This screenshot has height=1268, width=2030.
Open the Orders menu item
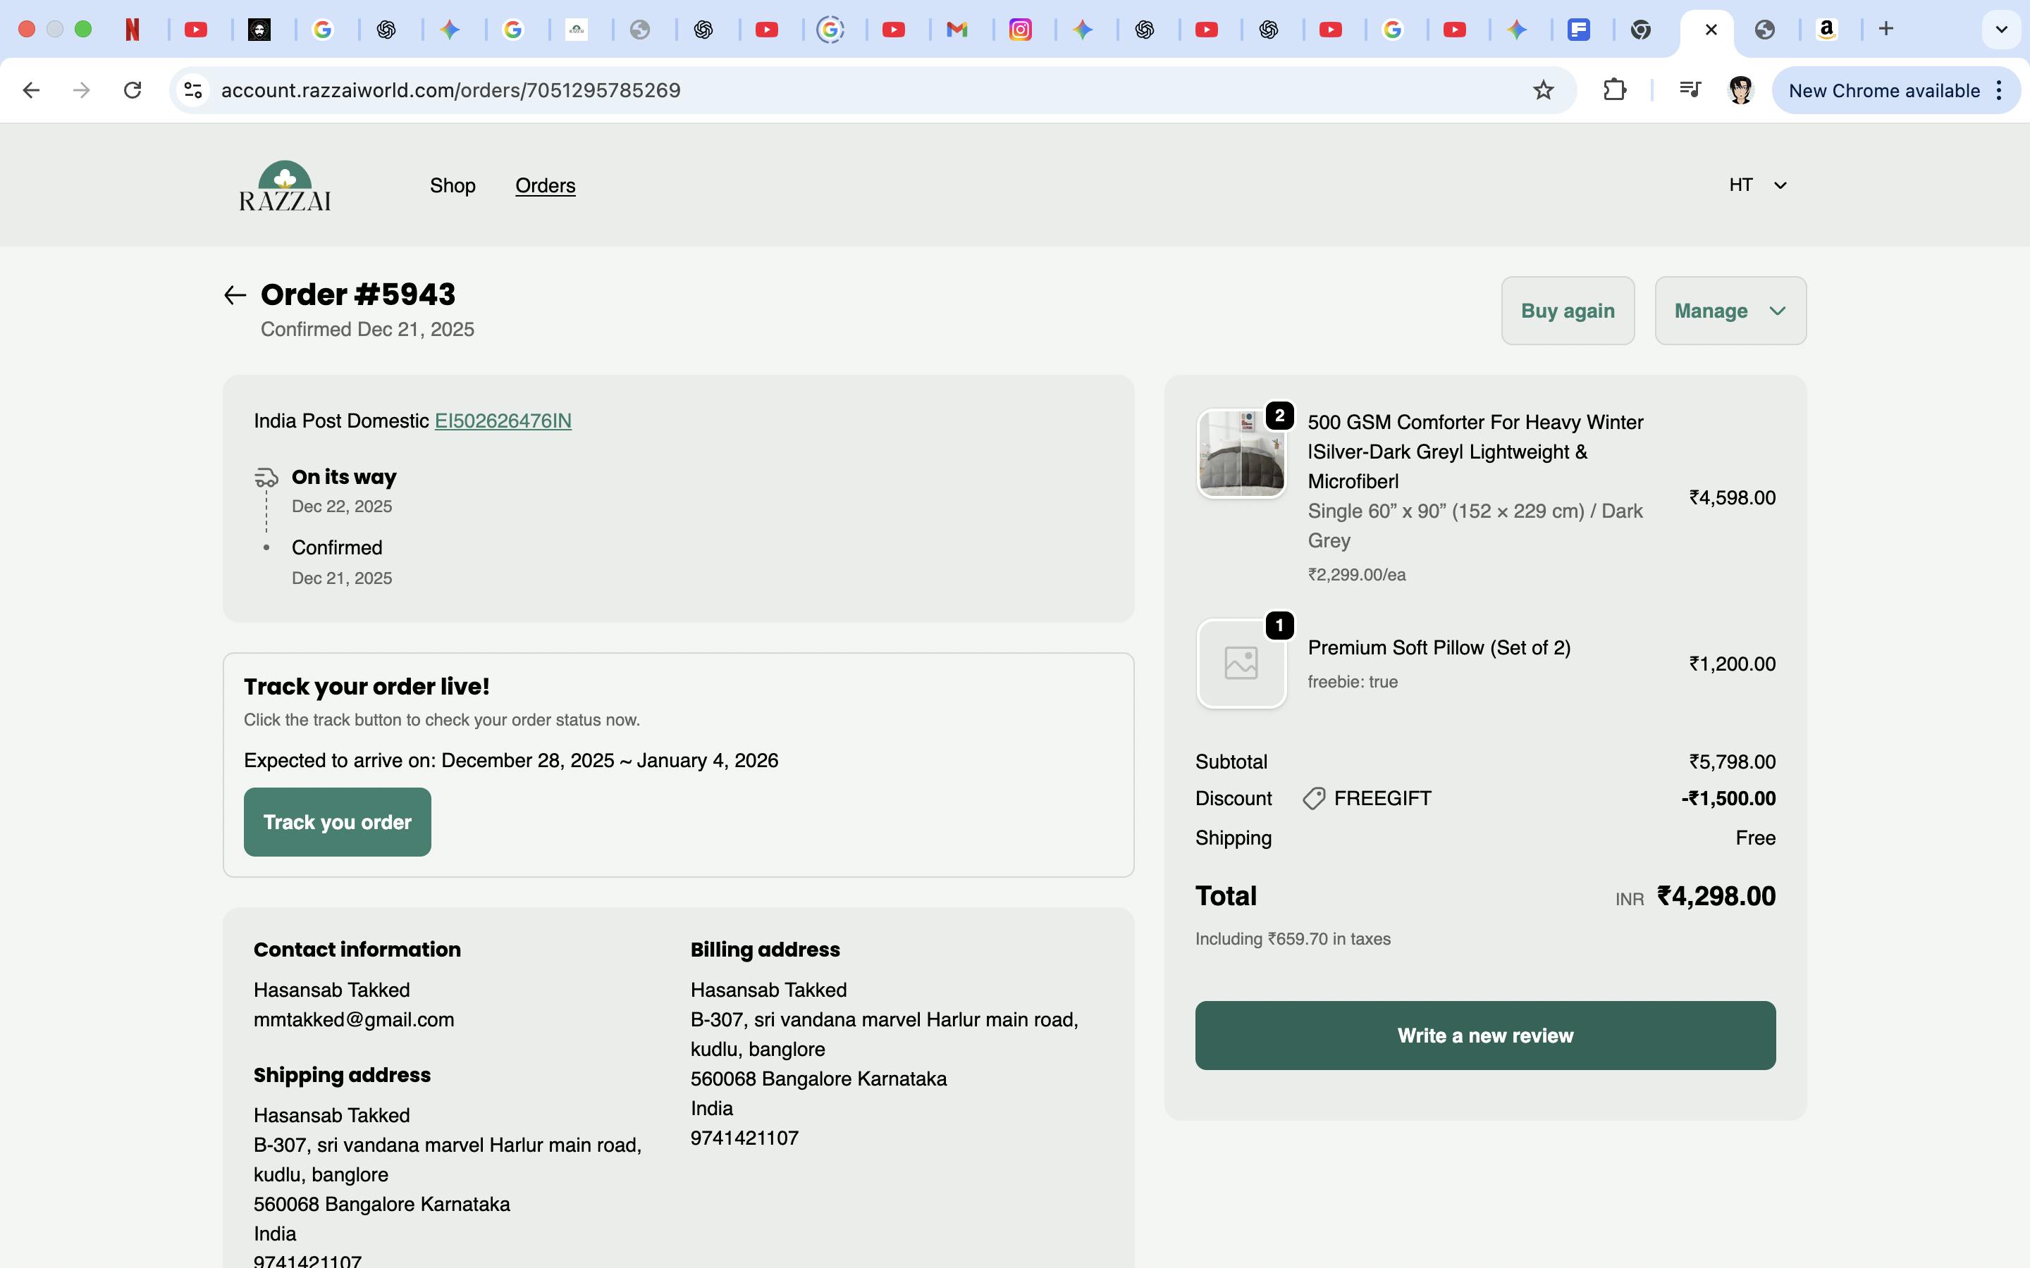pos(546,185)
